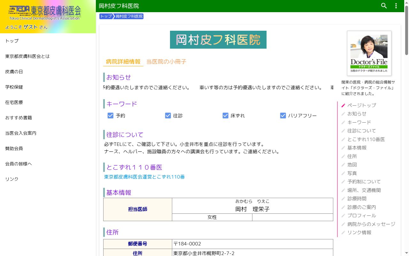Jump to リンク情報 in page index
409x256 pixels.
point(359,233)
